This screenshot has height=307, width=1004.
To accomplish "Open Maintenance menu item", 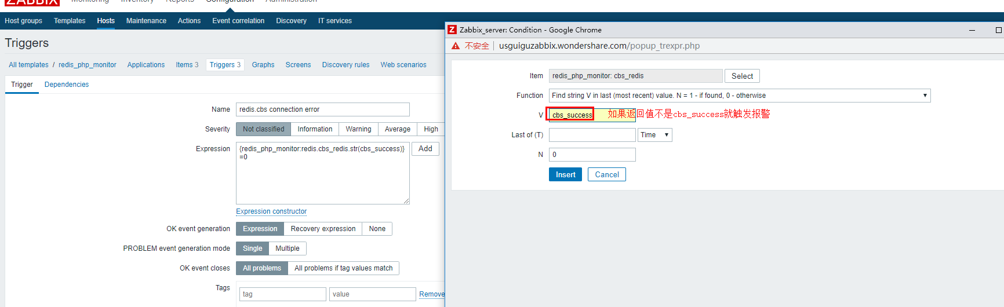I will pyautogui.click(x=146, y=21).
